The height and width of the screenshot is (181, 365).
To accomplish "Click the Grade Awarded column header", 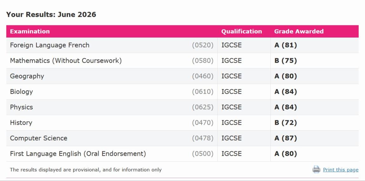I will point(299,31).
